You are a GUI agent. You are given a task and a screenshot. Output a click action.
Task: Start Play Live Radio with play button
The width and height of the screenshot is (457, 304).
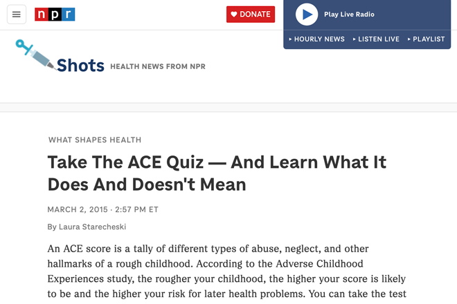point(307,15)
